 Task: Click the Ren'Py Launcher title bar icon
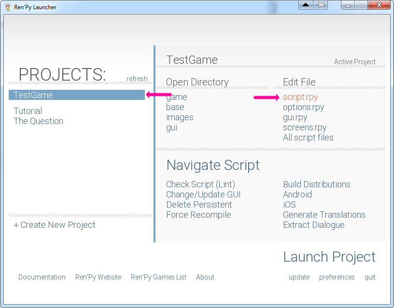(8, 7)
